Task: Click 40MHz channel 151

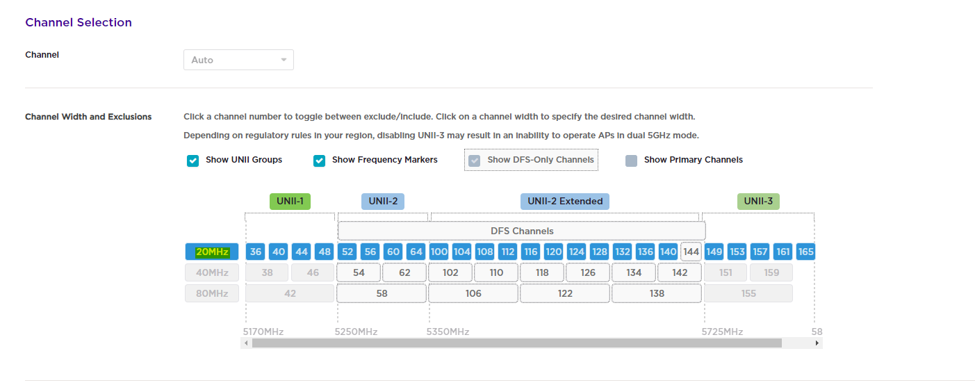Action: [x=726, y=272]
